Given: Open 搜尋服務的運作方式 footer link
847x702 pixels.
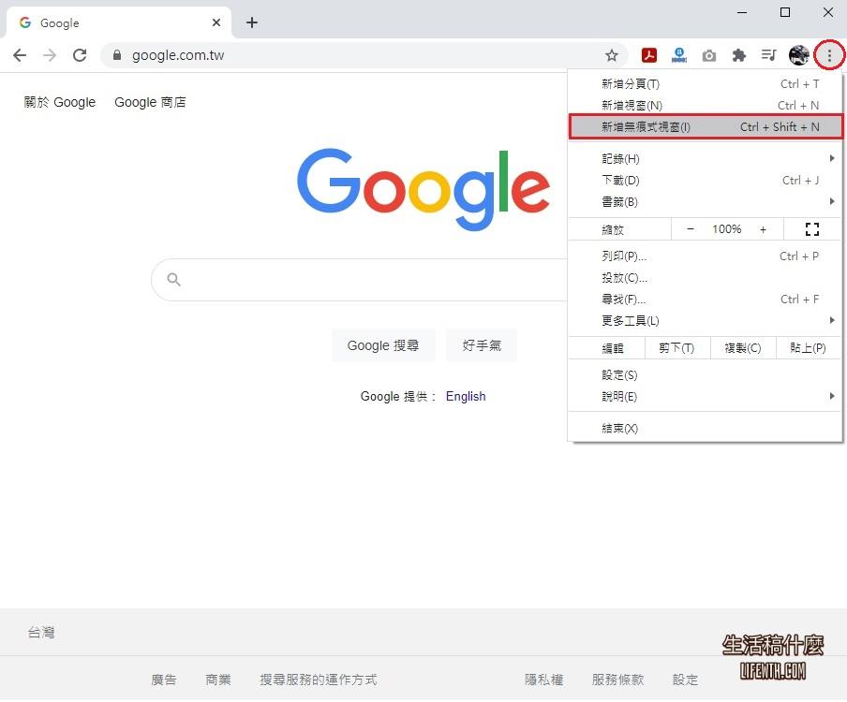Looking at the screenshot, I should (x=319, y=680).
